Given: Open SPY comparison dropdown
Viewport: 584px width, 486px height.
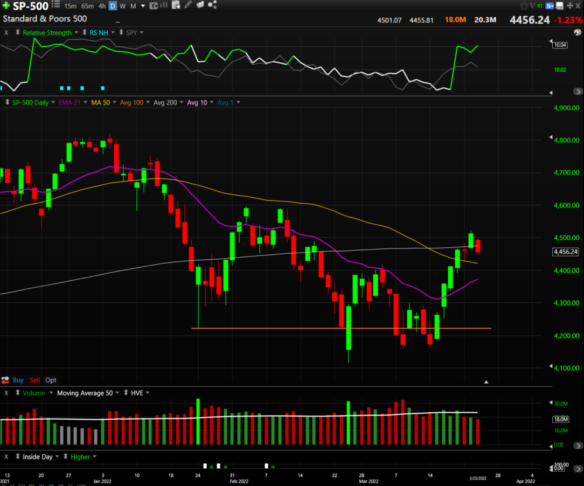Looking at the screenshot, I should coord(142,32).
